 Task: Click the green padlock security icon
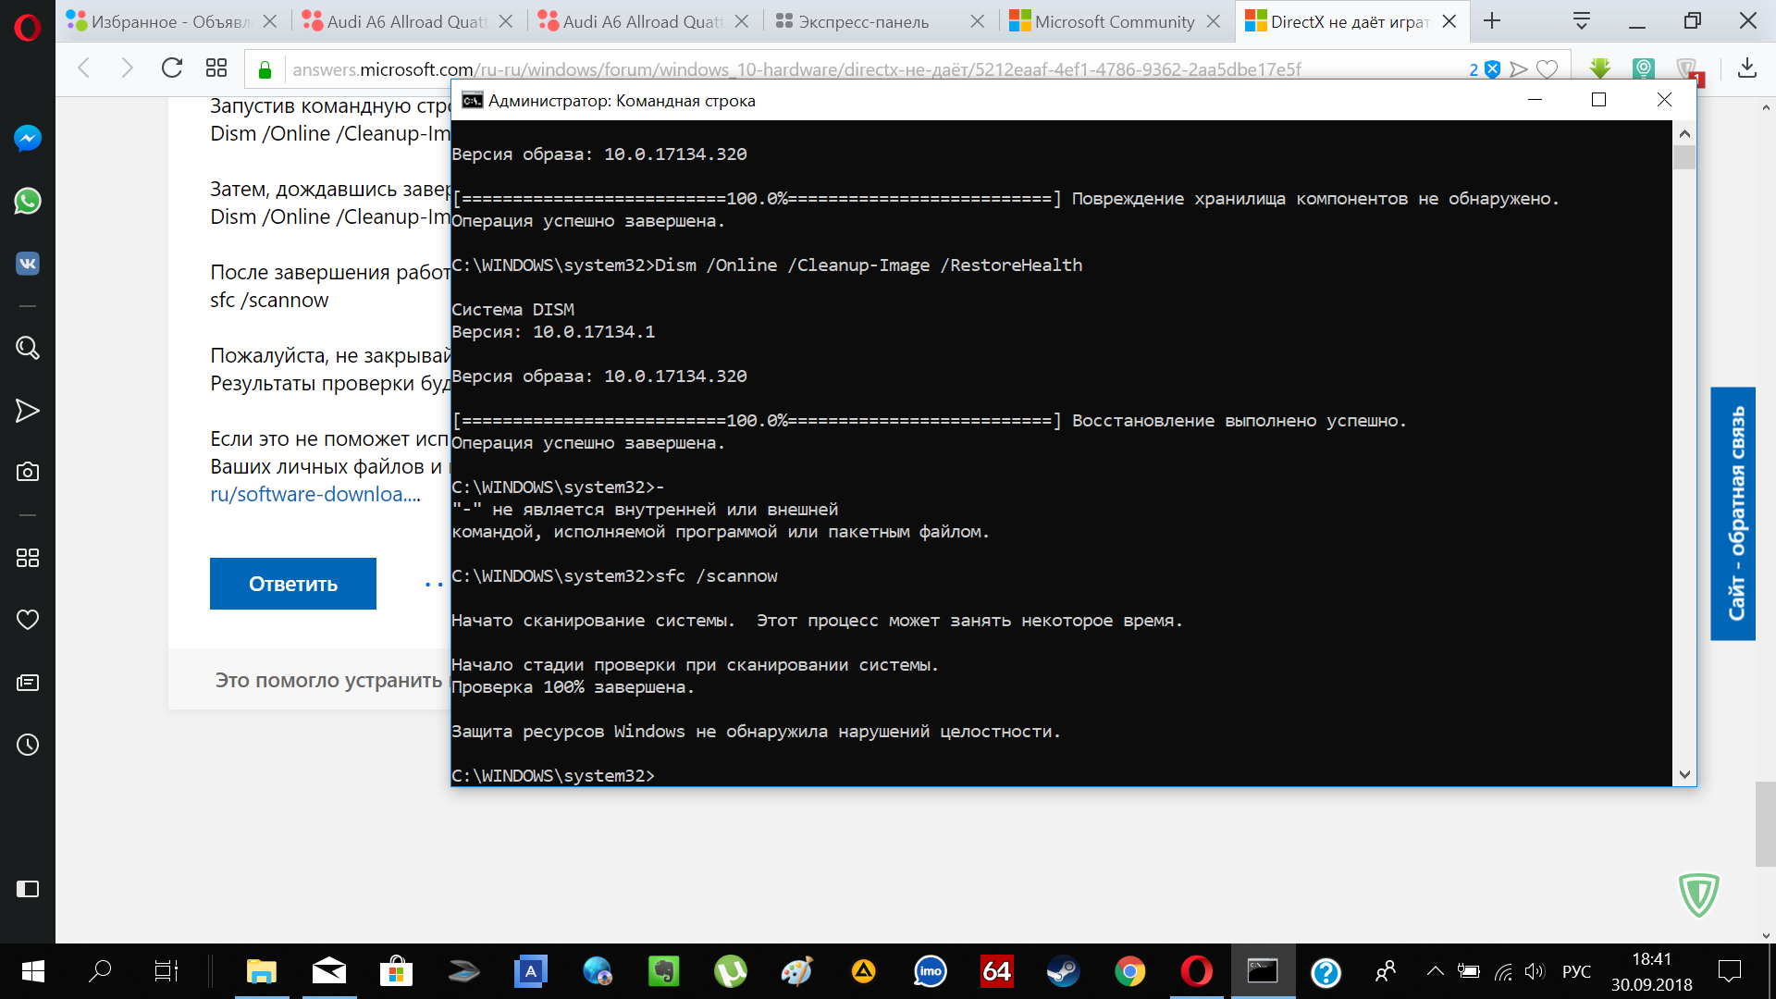coord(265,69)
